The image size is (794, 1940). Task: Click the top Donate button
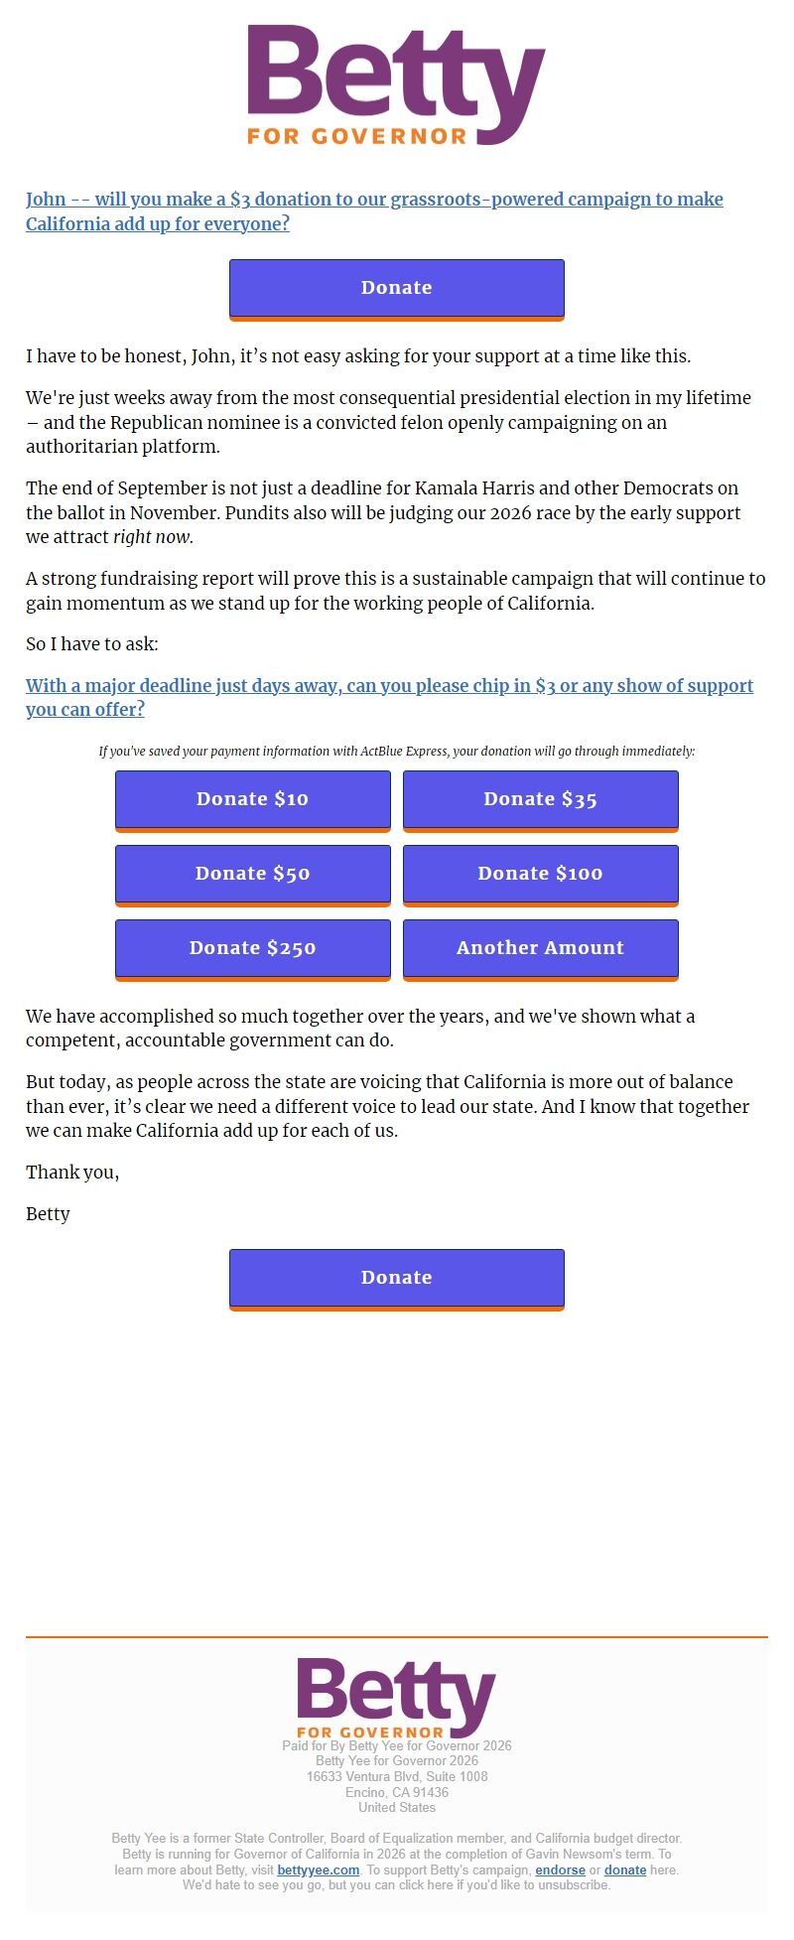coord(396,287)
